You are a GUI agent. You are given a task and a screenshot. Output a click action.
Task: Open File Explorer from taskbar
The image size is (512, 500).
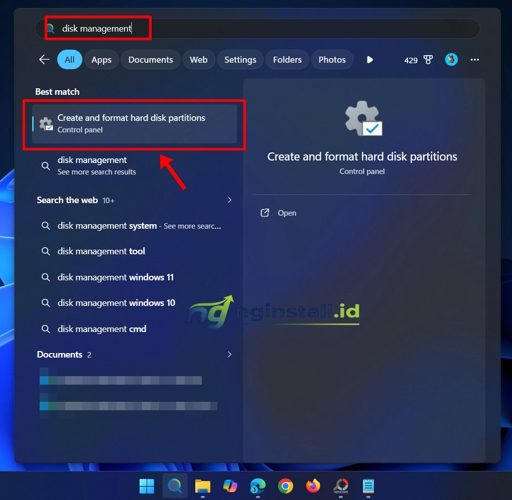pyautogui.click(x=203, y=486)
